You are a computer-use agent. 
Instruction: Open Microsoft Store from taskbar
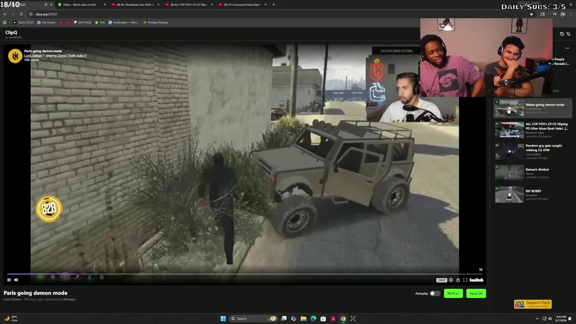[x=323, y=319]
